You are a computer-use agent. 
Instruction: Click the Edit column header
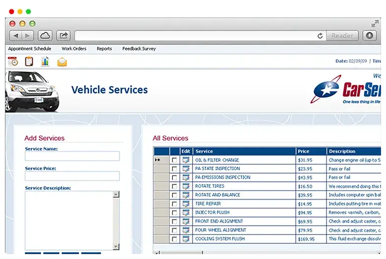point(186,151)
